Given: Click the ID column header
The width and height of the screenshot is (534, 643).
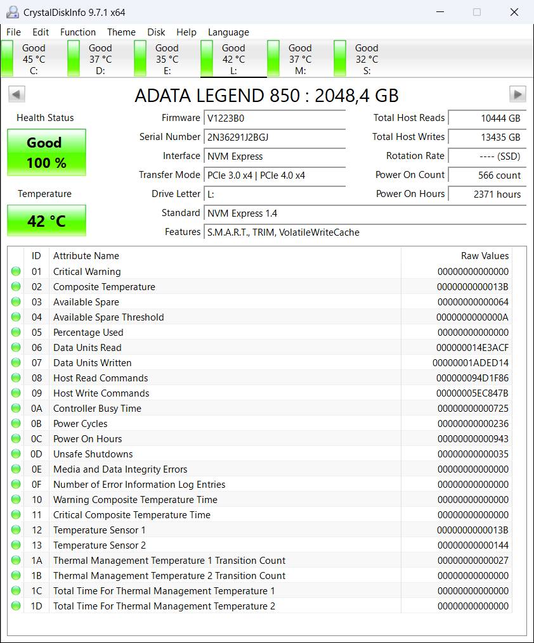Looking at the screenshot, I should 37,256.
